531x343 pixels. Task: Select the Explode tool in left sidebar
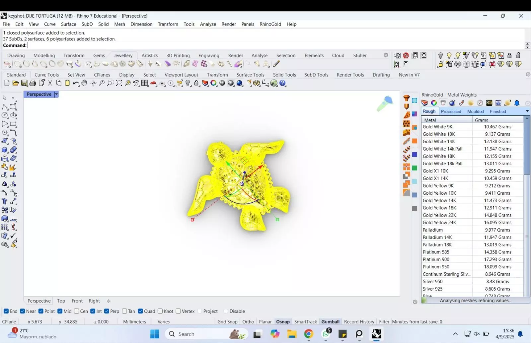pyautogui.click(x=13, y=167)
